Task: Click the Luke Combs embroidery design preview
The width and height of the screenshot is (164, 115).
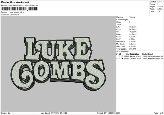Action: point(58,64)
